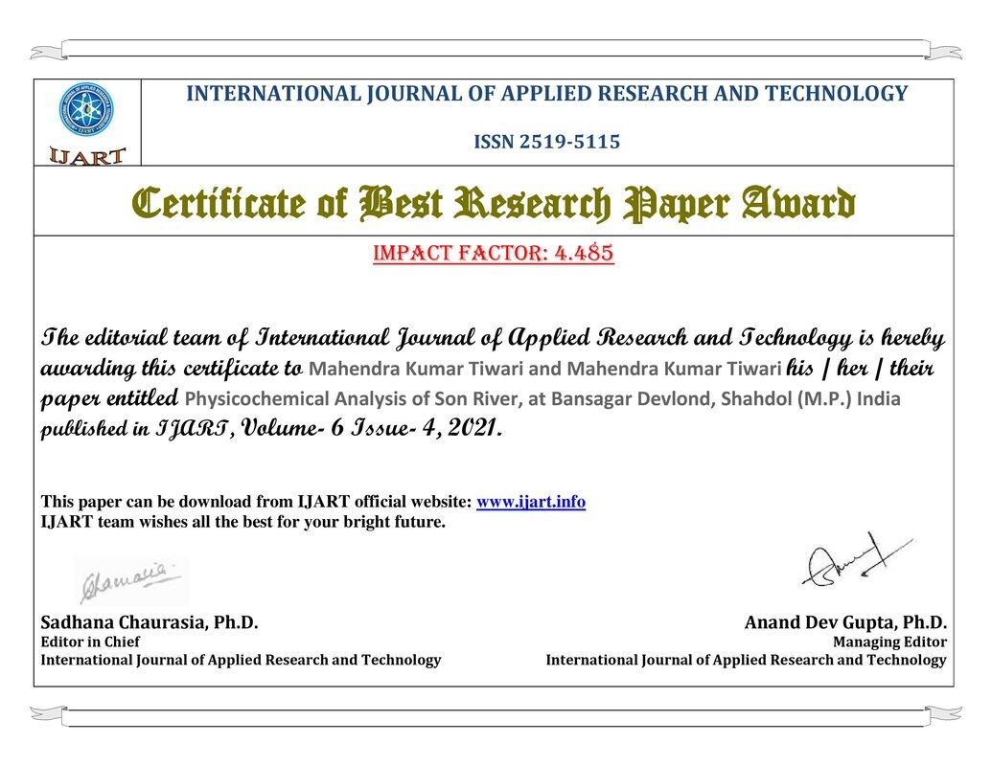992x766 pixels.
Task: Click the IJART atom logo emblem
Action: click(x=86, y=110)
